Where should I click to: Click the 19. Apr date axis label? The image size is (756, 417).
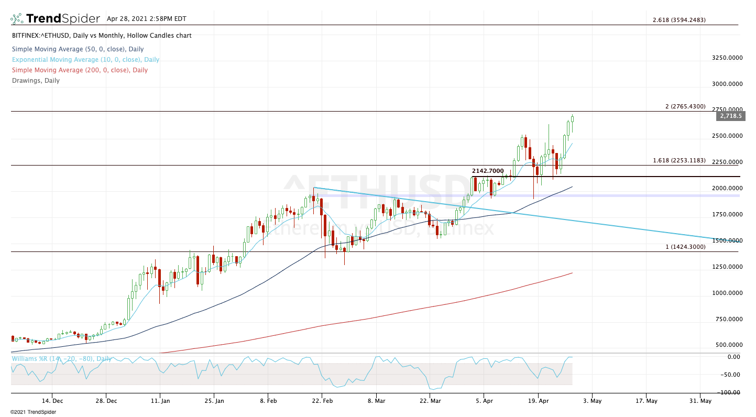coord(538,401)
